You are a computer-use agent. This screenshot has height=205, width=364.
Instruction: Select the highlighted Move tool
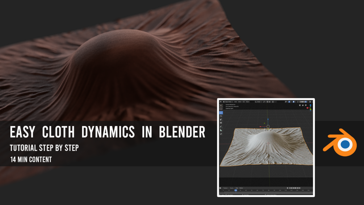click(221, 113)
